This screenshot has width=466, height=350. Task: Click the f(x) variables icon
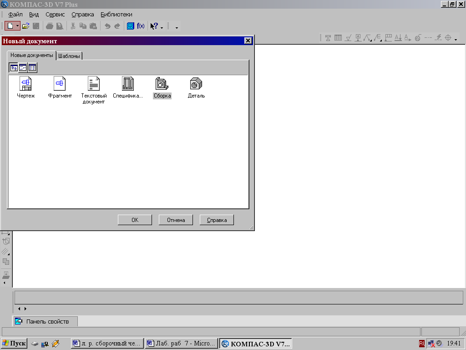[x=141, y=26]
